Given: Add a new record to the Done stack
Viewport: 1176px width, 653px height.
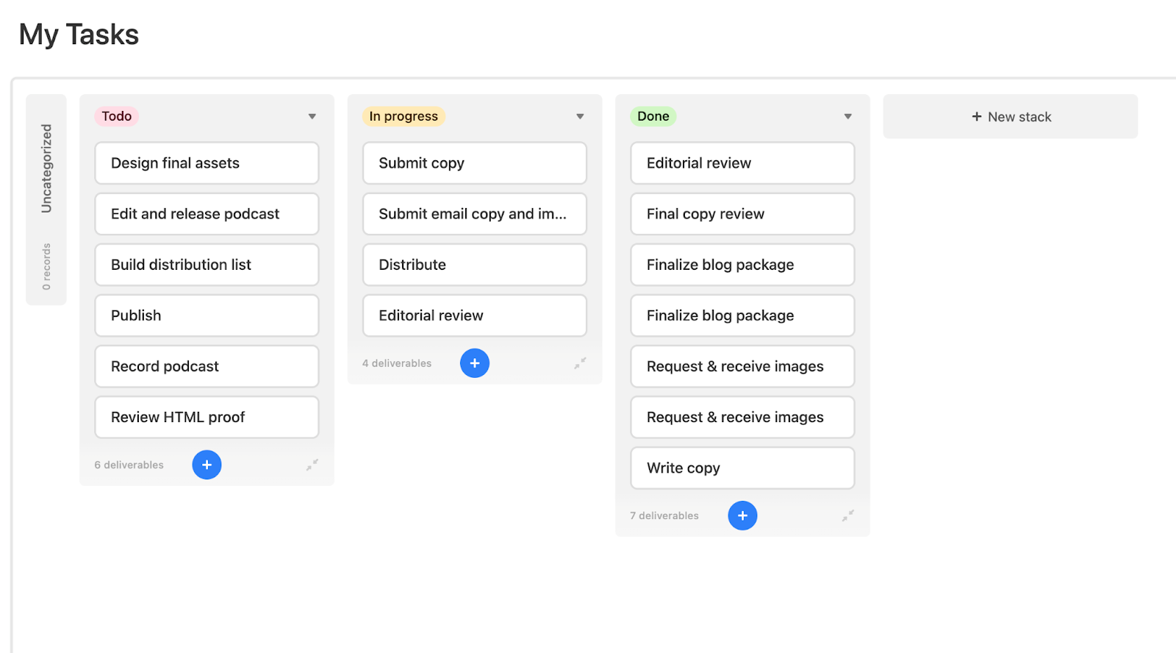Looking at the screenshot, I should (x=742, y=515).
